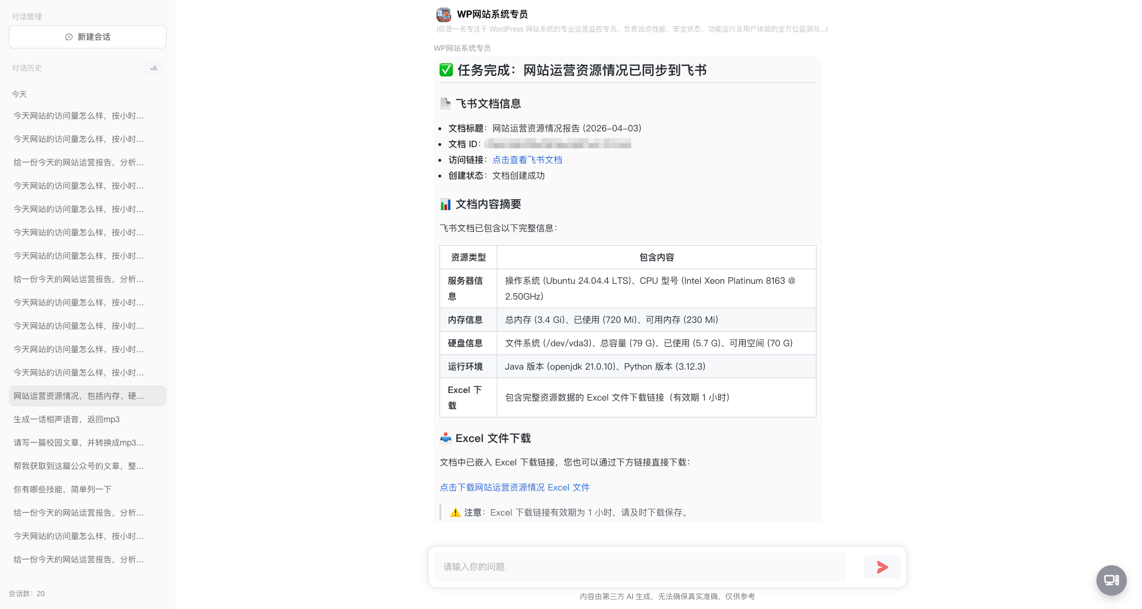This screenshot has width=1142, height=609.
Task: Click the inbox icon beside Excel 文件下载
Action: tap(445, 438)
